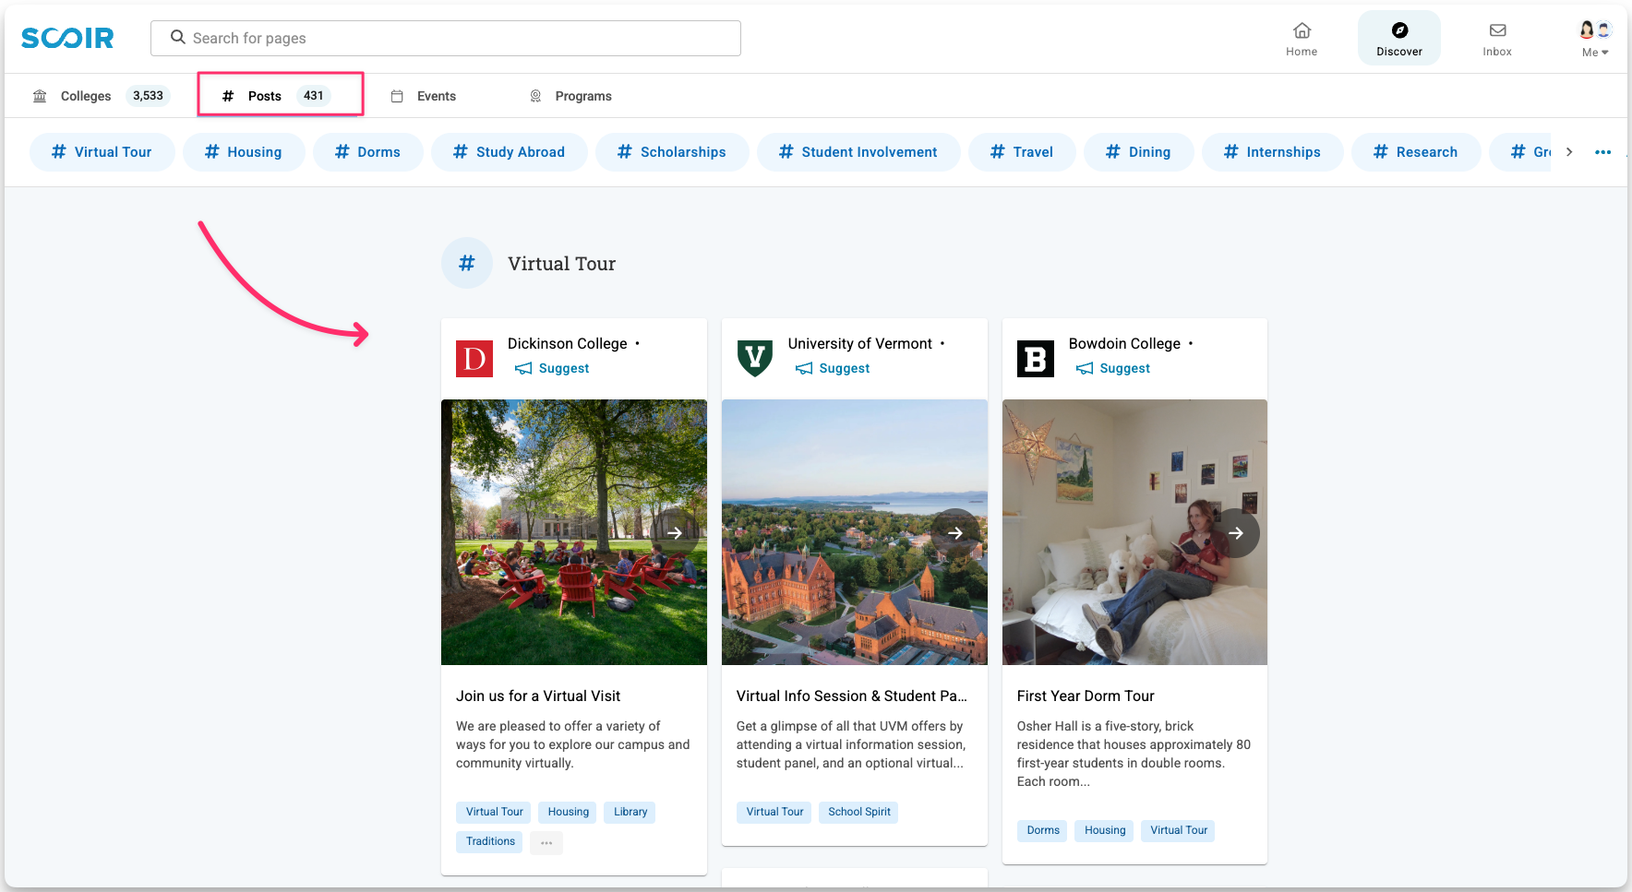Click the School Spirit tag
1632x892 pixels.
point(858,812)
